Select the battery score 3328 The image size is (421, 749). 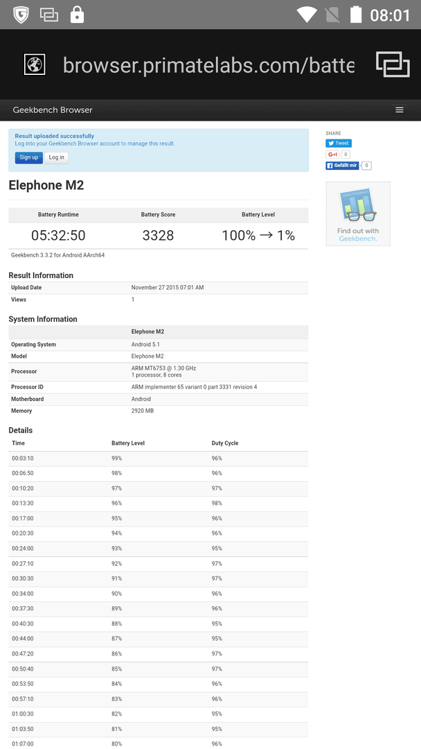(x=158, y=236)
